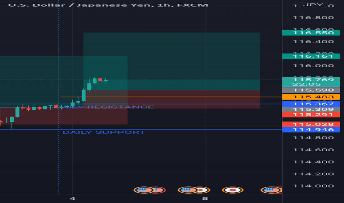Click the 114.200 price scale value
344x203 pixels.
tap(313, 174)
